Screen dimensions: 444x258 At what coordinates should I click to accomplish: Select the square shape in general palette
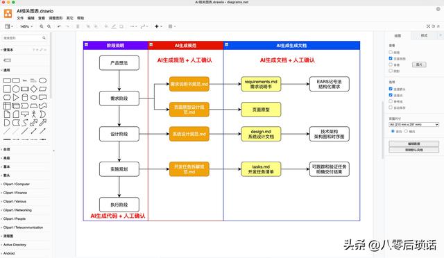coord(7,89)
